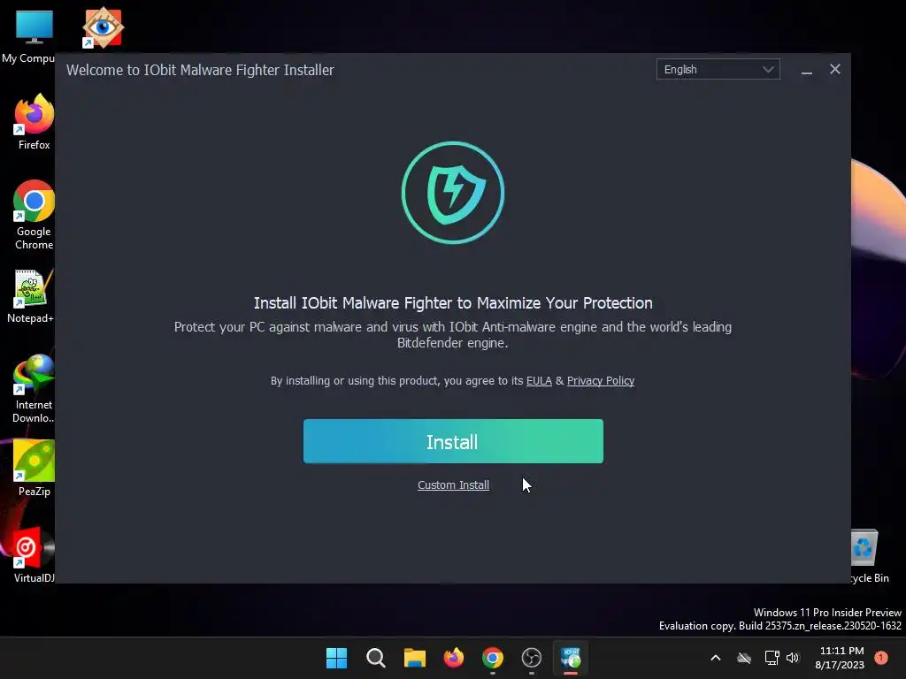Show hidden system tray icons
The image size is (906, 679).
coord(715,658)
